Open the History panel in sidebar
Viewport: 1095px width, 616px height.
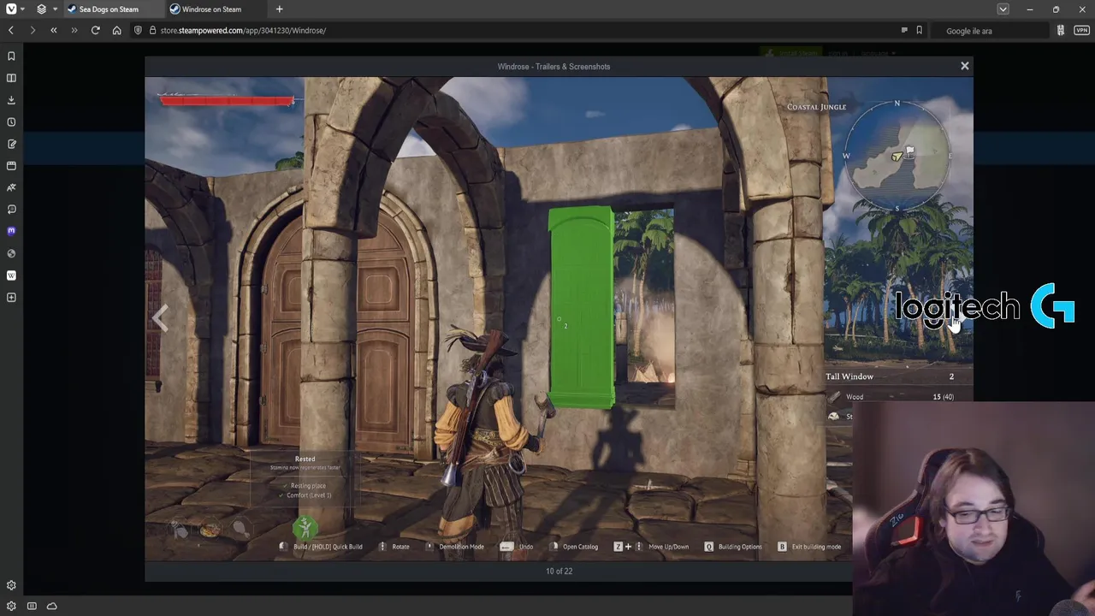click(x=11, y=122)
